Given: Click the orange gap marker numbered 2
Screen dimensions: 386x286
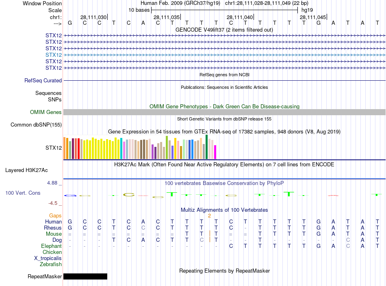Looking at the screenshot, I should 209,216.
